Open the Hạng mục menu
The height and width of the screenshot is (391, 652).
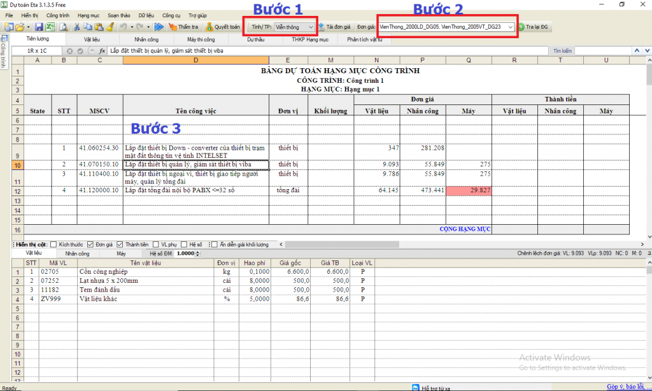pos(88,15)
